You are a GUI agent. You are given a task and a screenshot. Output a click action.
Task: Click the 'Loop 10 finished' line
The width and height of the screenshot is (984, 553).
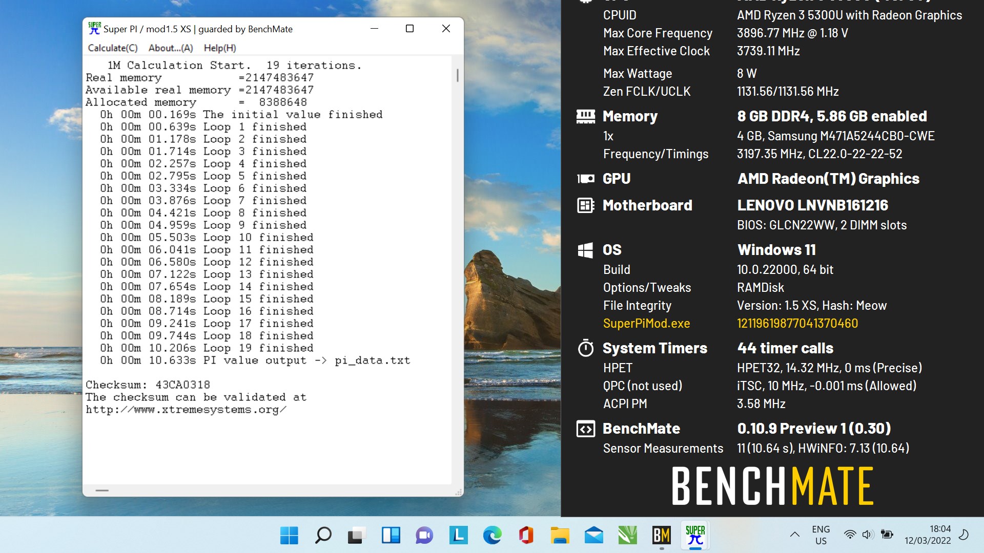[207, 238]
